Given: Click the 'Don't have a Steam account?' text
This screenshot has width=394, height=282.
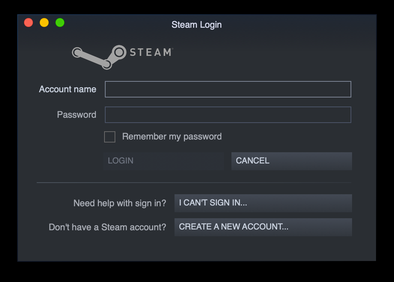Looking at the screenshot, I should (107, 227).
